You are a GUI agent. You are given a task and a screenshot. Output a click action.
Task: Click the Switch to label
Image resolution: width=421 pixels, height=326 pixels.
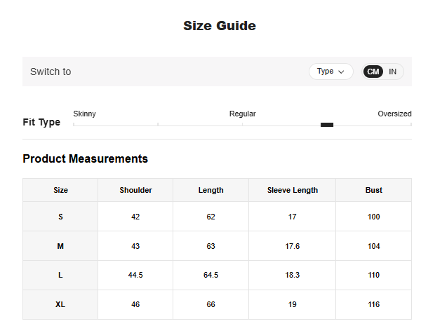pos(51,72)
